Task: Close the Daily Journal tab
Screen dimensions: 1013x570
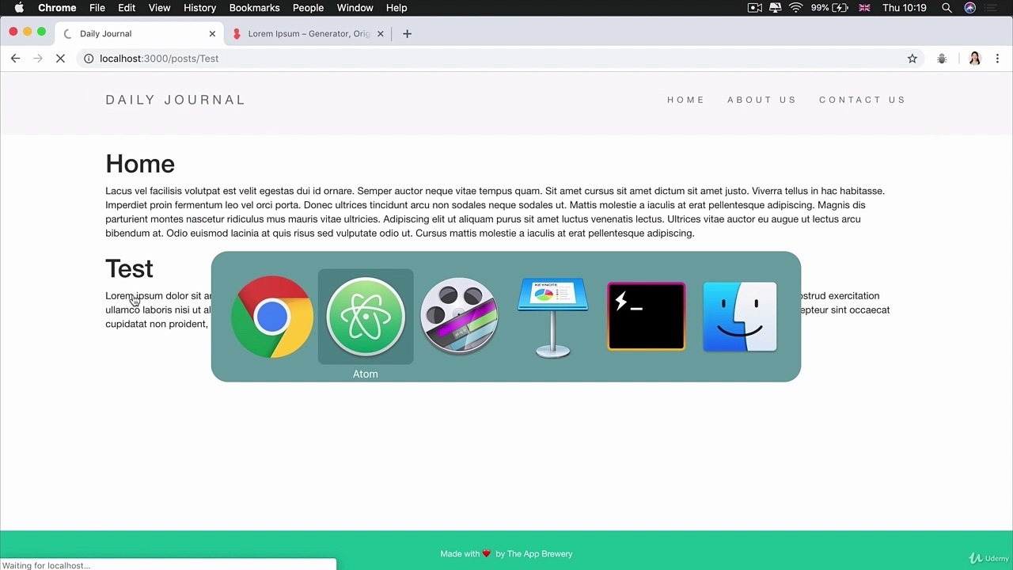Action: pos(212,34)
